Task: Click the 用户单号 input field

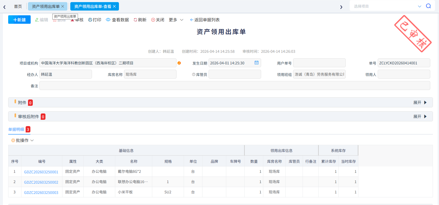Action: 319,63
